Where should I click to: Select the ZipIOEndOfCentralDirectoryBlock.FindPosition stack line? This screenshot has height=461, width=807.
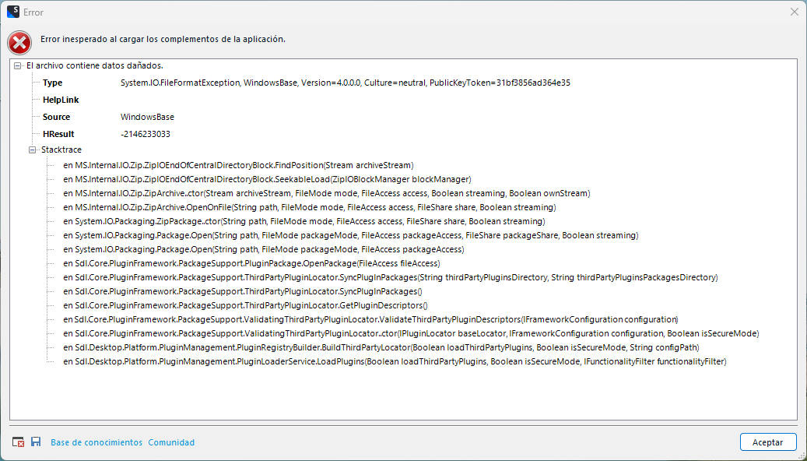point(238,165)
